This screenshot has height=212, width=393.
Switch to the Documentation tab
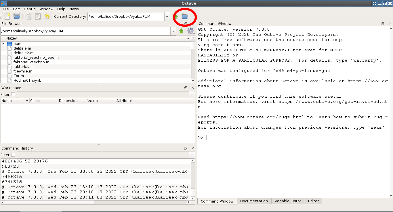(x=254, y=201)
